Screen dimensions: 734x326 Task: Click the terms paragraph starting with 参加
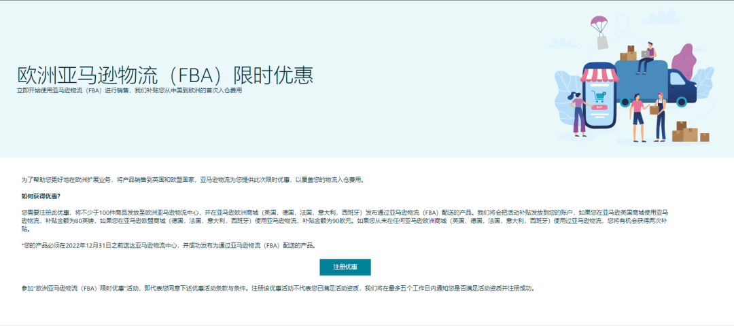point(279,288)
